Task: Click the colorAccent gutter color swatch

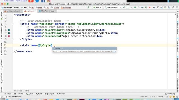Action: (x=9, y=36)
